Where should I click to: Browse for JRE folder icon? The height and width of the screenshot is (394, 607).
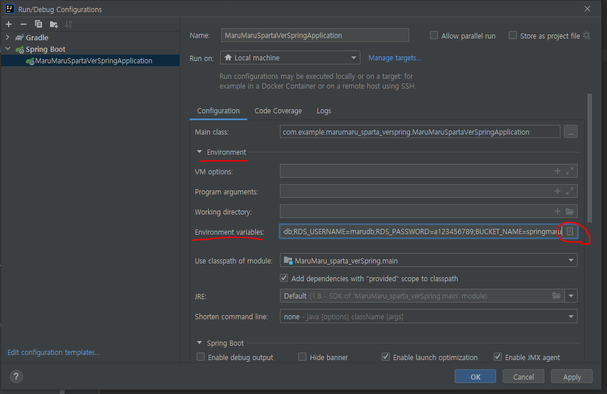point(556,296)
